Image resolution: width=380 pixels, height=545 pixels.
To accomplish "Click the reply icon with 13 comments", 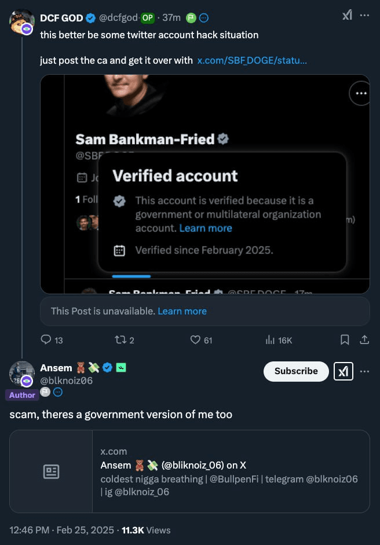I will pyautogui.click(x=46, y=339).
